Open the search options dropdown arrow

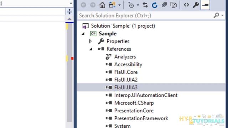point(222,15)
